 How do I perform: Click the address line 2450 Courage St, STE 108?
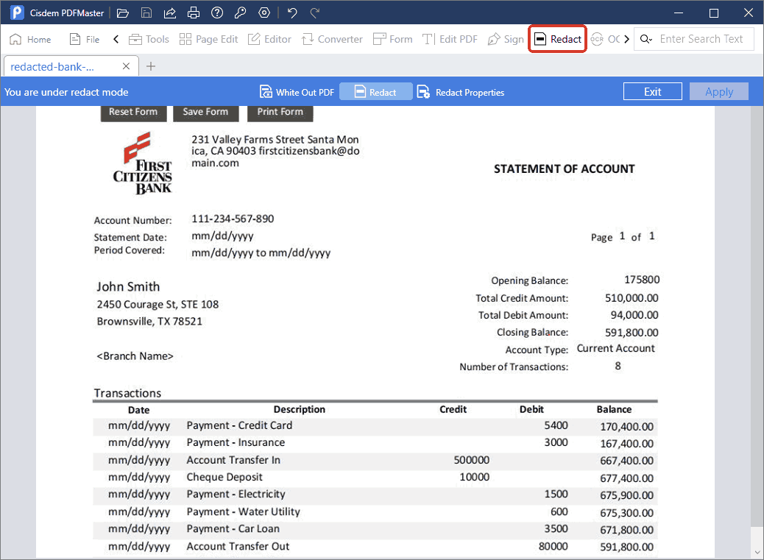pyautogui.click(x=158, y=305)
